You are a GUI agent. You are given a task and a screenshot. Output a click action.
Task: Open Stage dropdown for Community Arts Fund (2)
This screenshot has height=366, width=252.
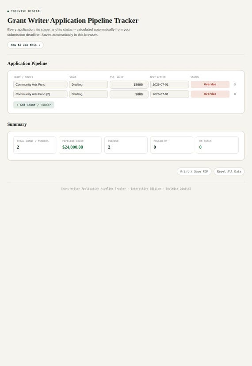click(x=88, y=94)
